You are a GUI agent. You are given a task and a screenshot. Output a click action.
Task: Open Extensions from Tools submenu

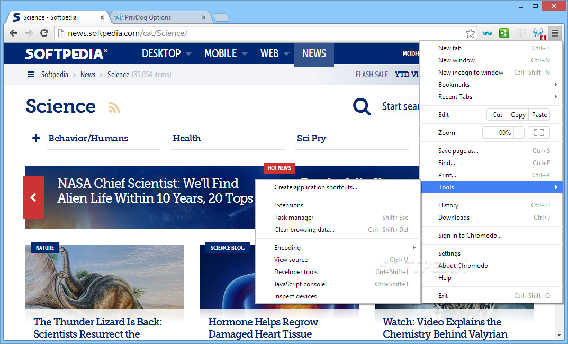[338, 205]
